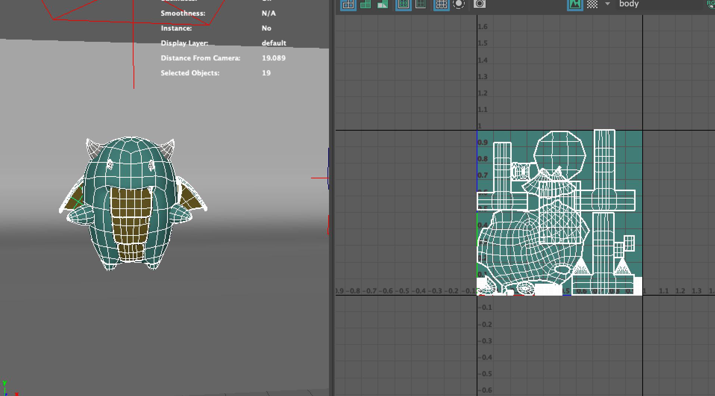Select 'Distance From Camera:' label

(x=200, y=58)
